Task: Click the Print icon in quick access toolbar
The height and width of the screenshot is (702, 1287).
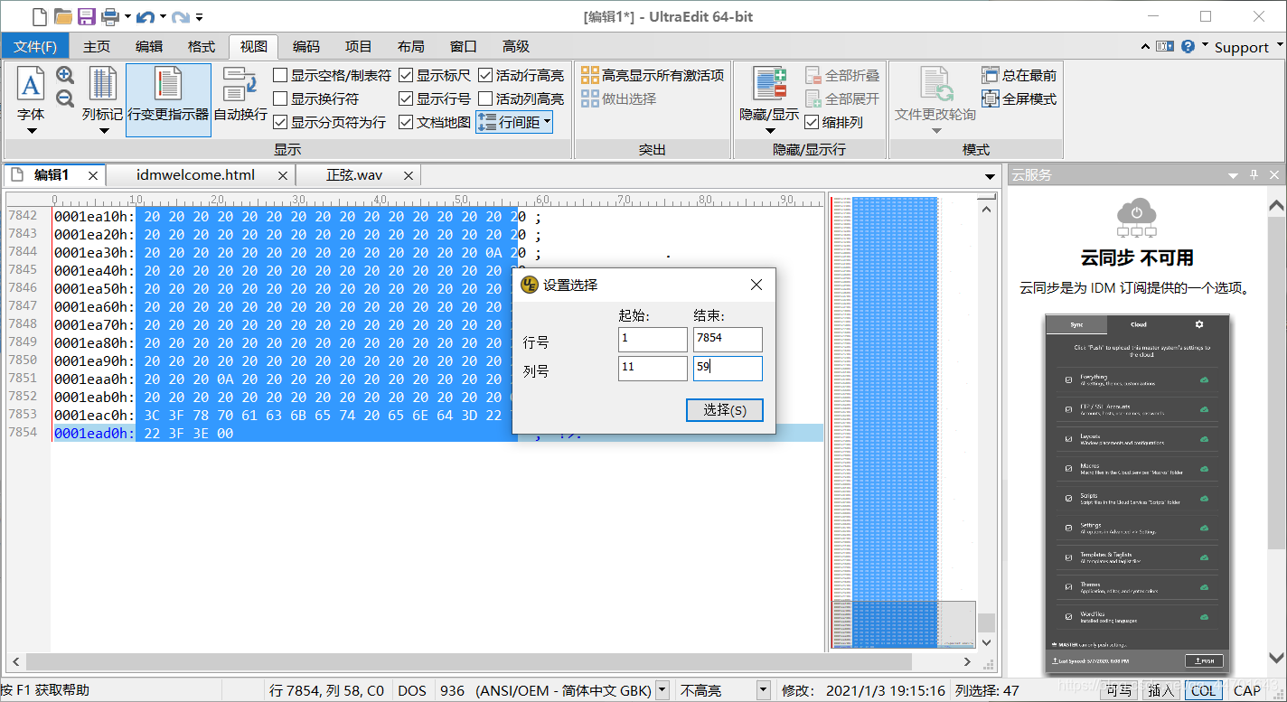Action: tap(110, 16)
